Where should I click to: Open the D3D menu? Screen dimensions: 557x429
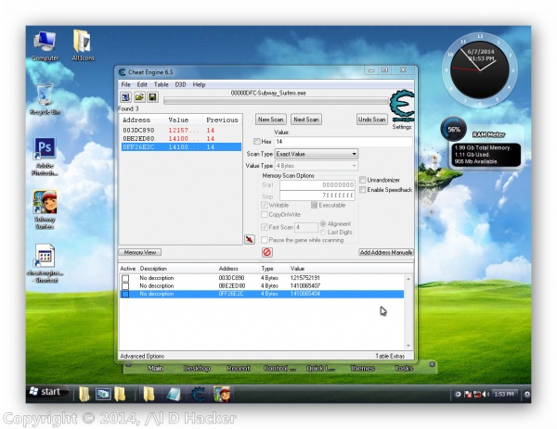coord(180,84)
